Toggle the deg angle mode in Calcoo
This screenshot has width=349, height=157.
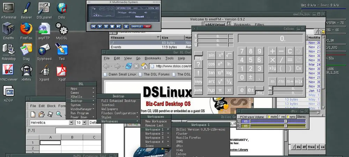click(x=198, y=56)
